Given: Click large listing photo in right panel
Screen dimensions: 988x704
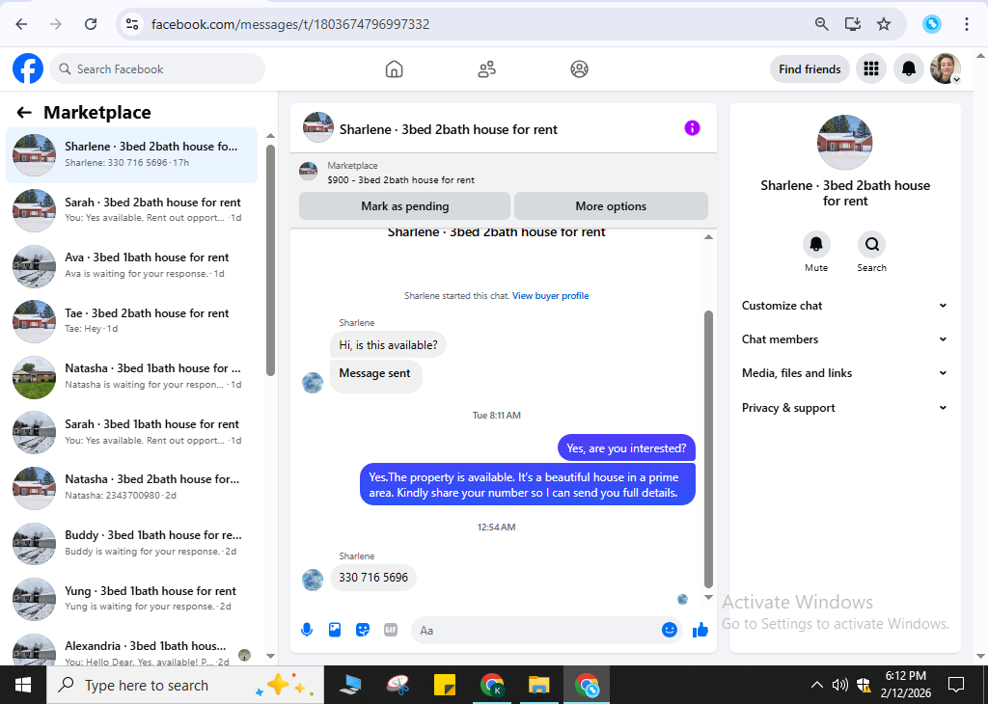Looking at the screenshot, I should (x=844, y=143).
